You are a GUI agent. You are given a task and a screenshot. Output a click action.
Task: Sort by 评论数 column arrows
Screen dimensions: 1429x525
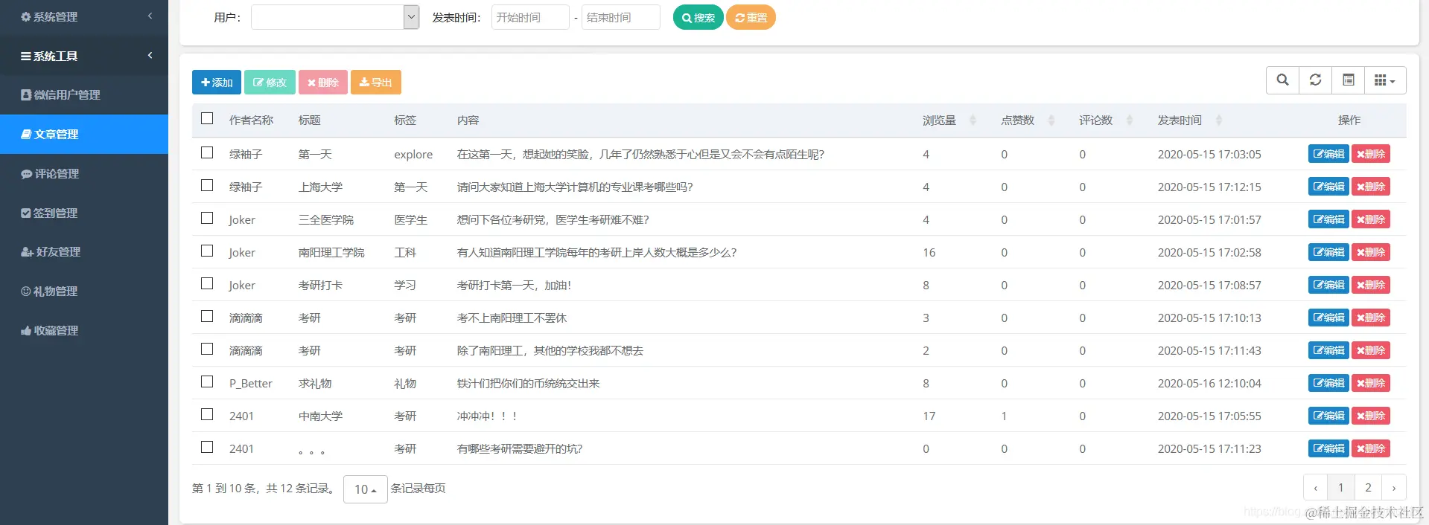(x=1130, y=120)
